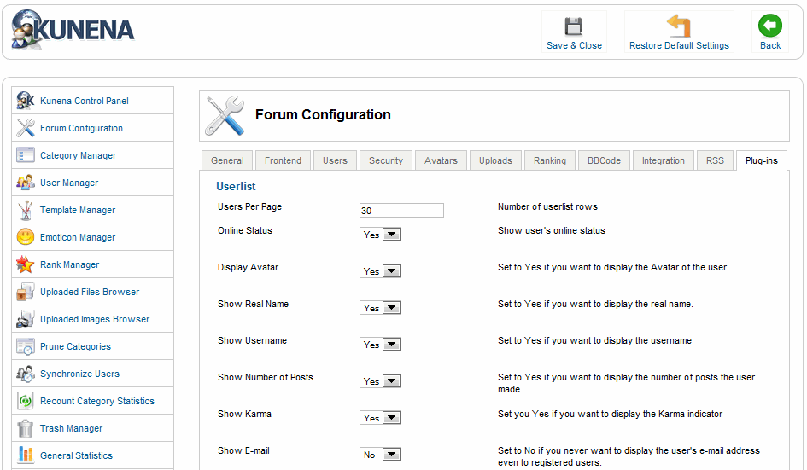The width and height of the screenshot is (807, 470).
Task: Click the Rank Manager star icon
Action: tap(26, 264)
